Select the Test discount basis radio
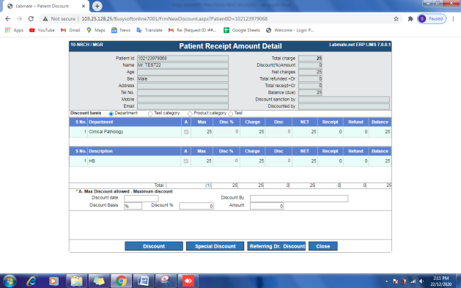 click(x=230, y=114)
